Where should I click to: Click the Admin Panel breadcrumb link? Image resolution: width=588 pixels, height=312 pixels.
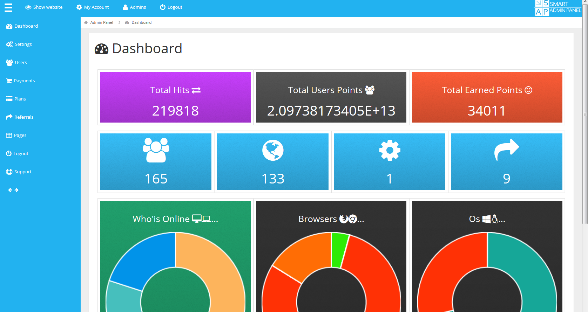tap(101, 22)
